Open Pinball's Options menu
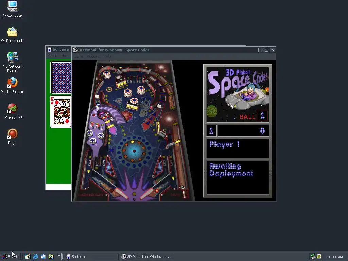This screenshot has width=348, height=261. click(93, 57)
